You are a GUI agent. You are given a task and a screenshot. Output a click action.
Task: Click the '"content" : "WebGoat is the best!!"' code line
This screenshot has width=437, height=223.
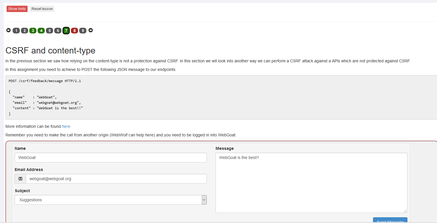[48, 108]
